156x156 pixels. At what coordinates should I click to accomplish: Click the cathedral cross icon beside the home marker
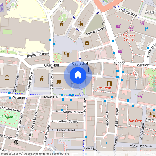click(88, 70)
